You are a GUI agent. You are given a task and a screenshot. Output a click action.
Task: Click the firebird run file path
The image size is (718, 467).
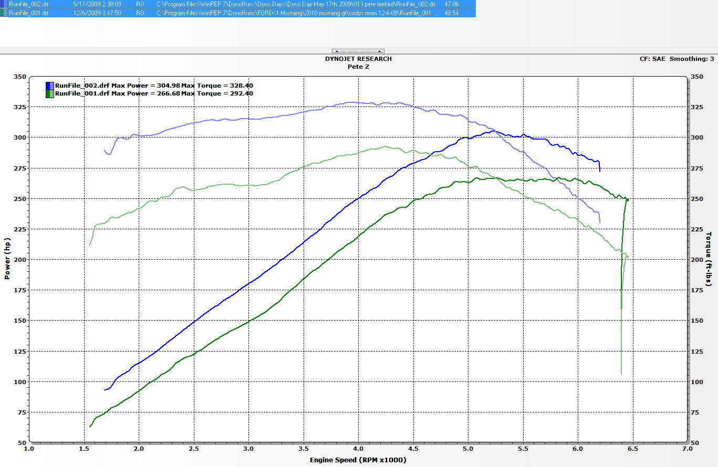296,4
